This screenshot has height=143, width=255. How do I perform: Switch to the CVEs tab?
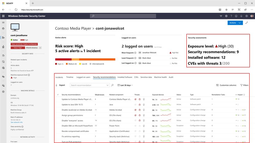(x=136, y=77)
